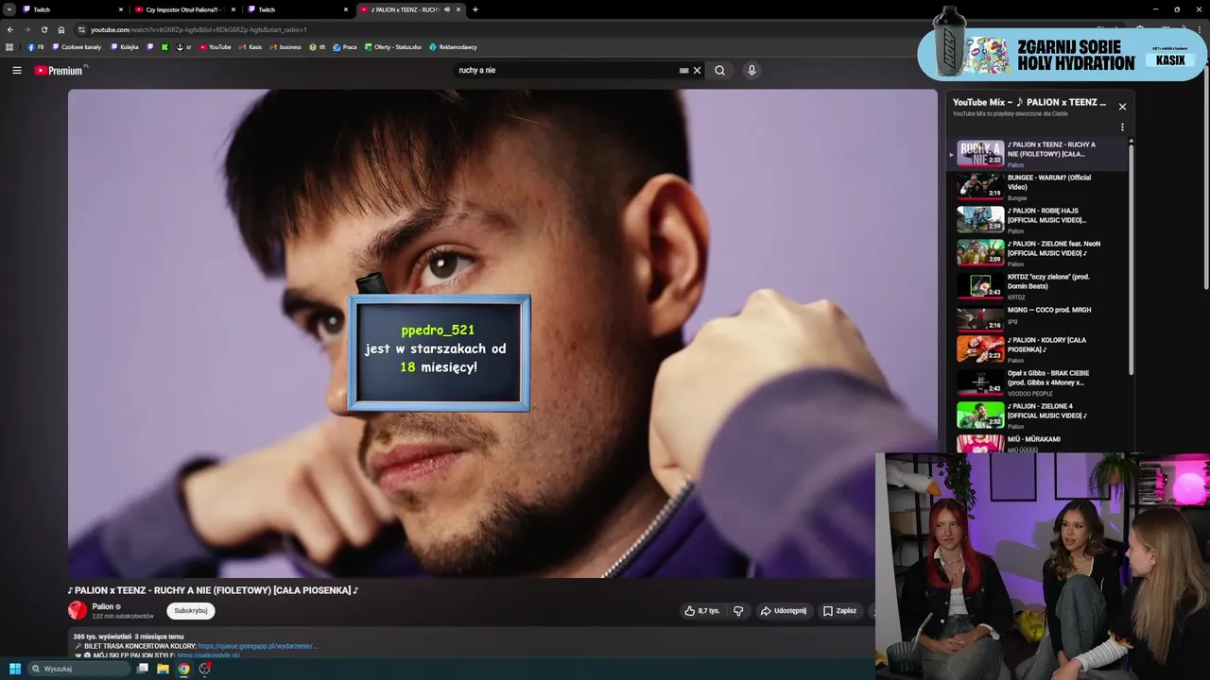Image resolution: width=1210 pixels, height=680 pixels.
Task: Play 'Opał x Gibbs - BRAK CIEBIE'
Action: coord(1038,382)
